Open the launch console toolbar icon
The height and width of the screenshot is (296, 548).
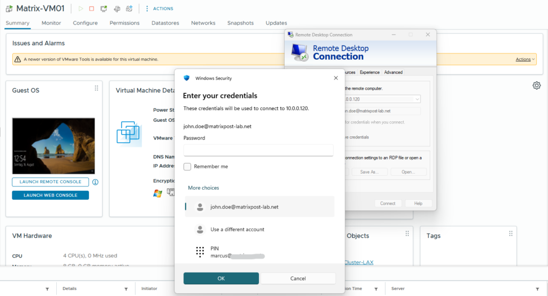point(104,9)
